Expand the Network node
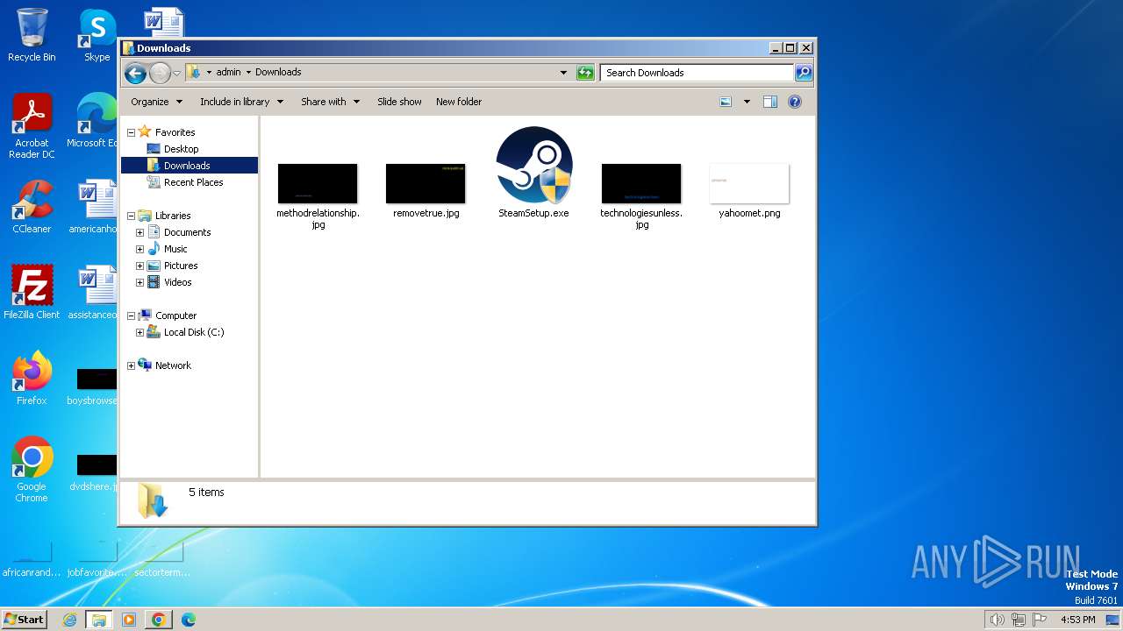The image size is (1123, 631). tap(132, 365)
